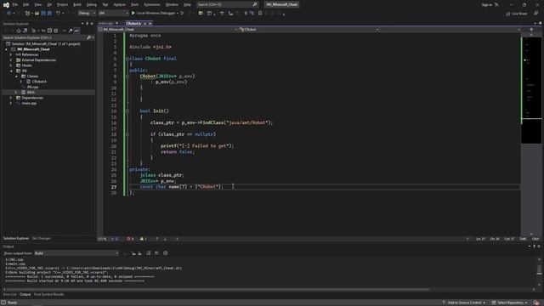Collapse the CRobot class at code line 5

point(127,59)
